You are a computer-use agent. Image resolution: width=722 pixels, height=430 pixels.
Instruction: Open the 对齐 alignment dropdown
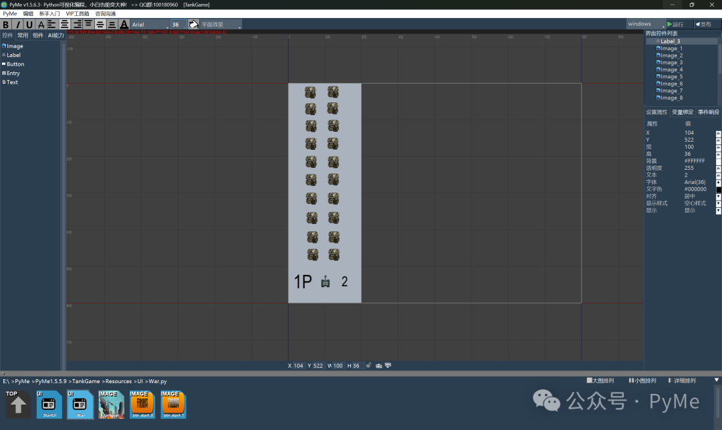point(718,197)
